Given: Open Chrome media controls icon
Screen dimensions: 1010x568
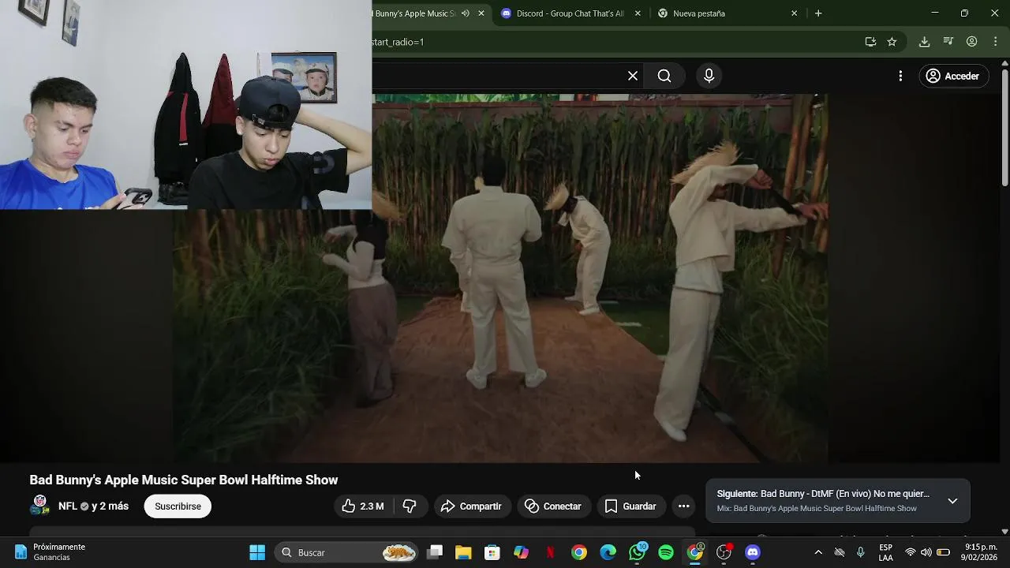Looking at the screenshot, I should tap(948, 42).
